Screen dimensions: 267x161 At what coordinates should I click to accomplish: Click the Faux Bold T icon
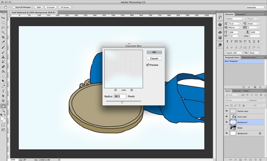tap(227, 42)
